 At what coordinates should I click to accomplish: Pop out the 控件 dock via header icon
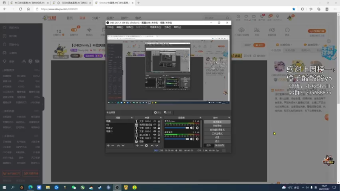[229, 118]
